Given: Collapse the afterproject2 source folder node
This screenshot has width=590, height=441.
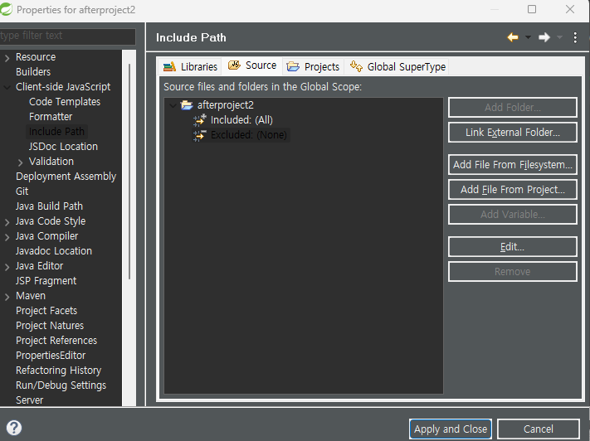Looking at the screenshot, I should (173, 105).
